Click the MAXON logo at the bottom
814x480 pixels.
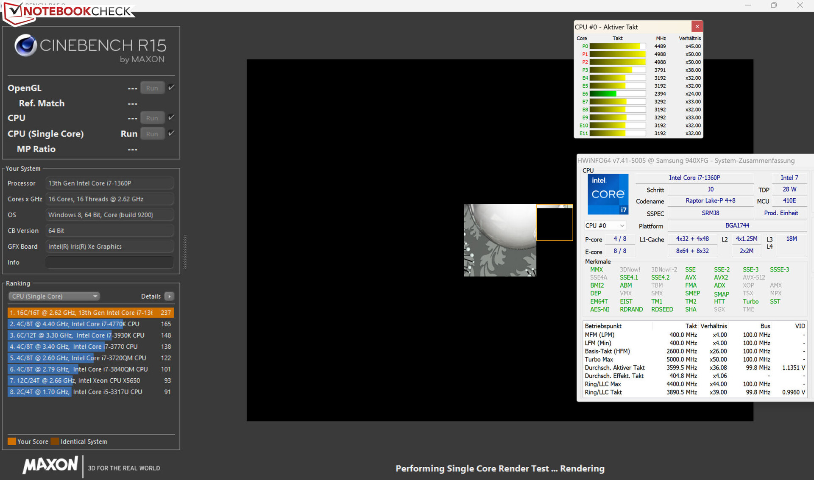(50, 465)
